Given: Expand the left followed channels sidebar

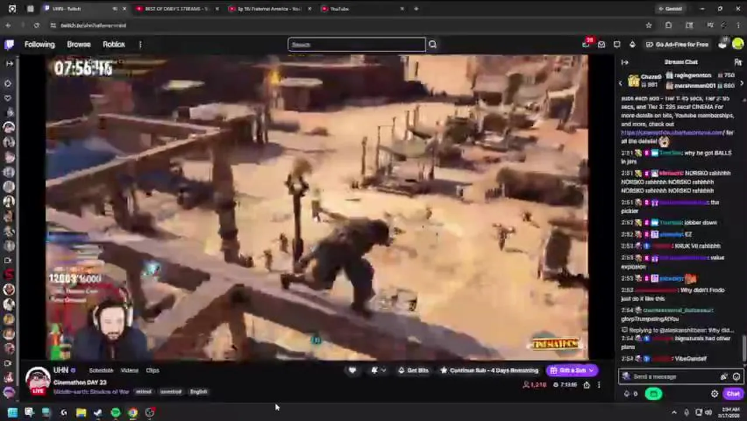Looking at the screenshot, I should [9, 63].
